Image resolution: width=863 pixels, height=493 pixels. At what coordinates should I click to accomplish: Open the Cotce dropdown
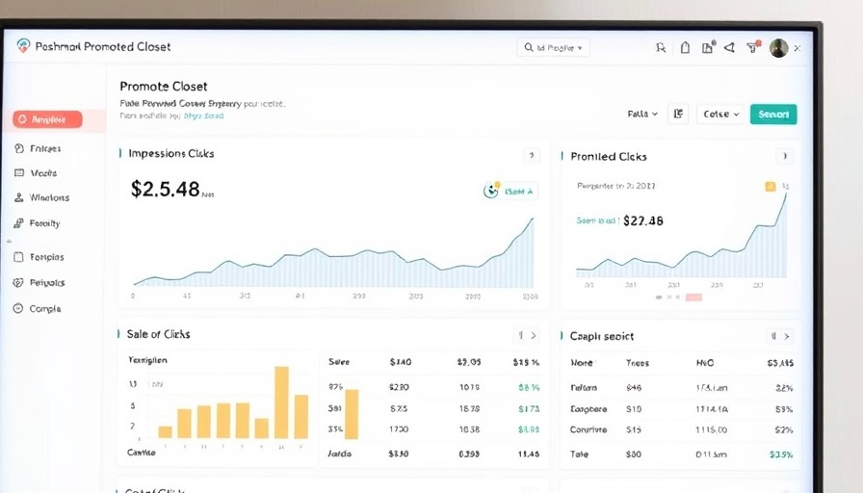coord(720,114)
